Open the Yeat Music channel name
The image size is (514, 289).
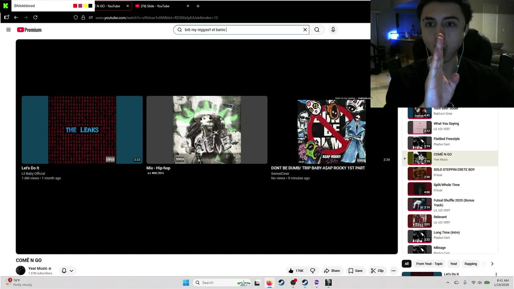coord(38,269)
